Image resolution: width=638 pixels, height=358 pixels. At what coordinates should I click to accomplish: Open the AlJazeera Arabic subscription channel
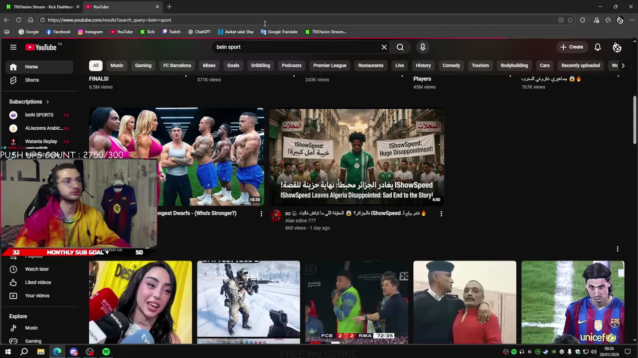39,128
